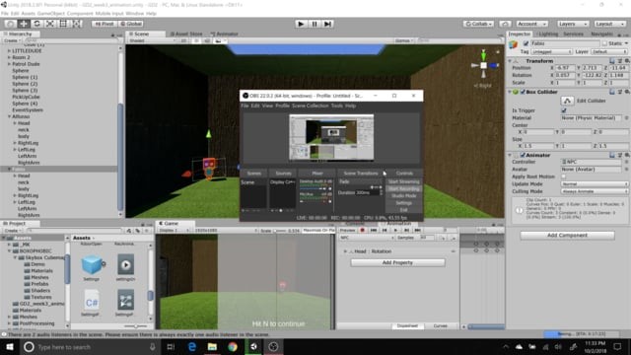Switch to the Services tab

pyautogui.click(x=573, y=35)
